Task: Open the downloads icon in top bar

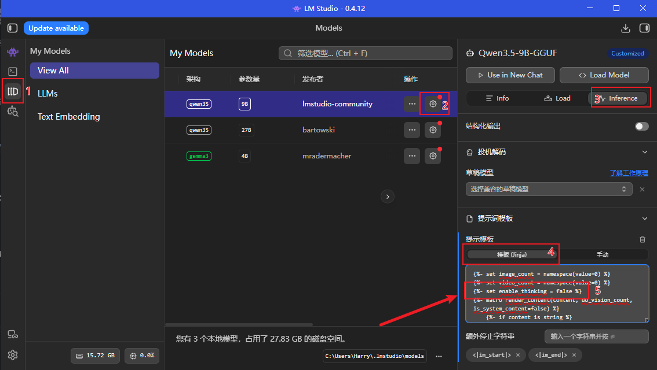Action: point(626,28)
